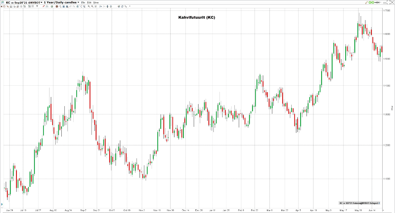Click the plus marker at the time axis end
The height and width of the screenshot is (213, 395).
tap(383, 211)
